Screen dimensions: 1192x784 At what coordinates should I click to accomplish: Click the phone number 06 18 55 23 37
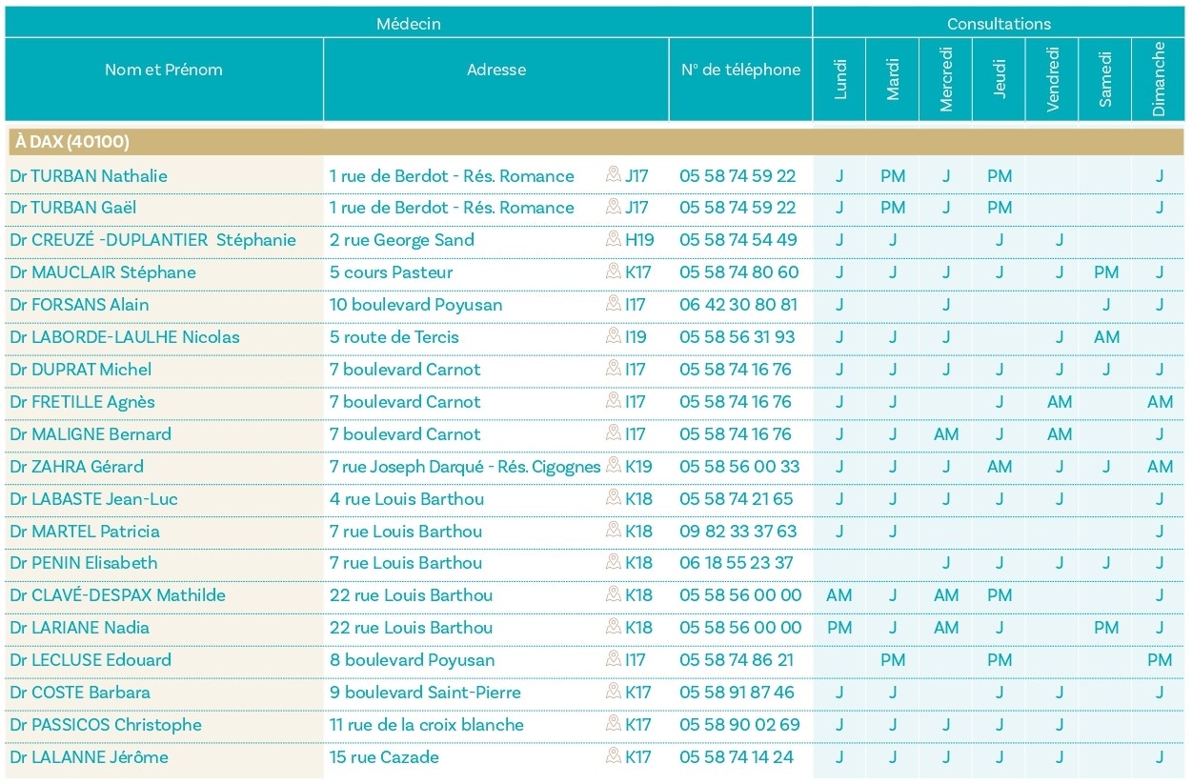tap(737, 562)
